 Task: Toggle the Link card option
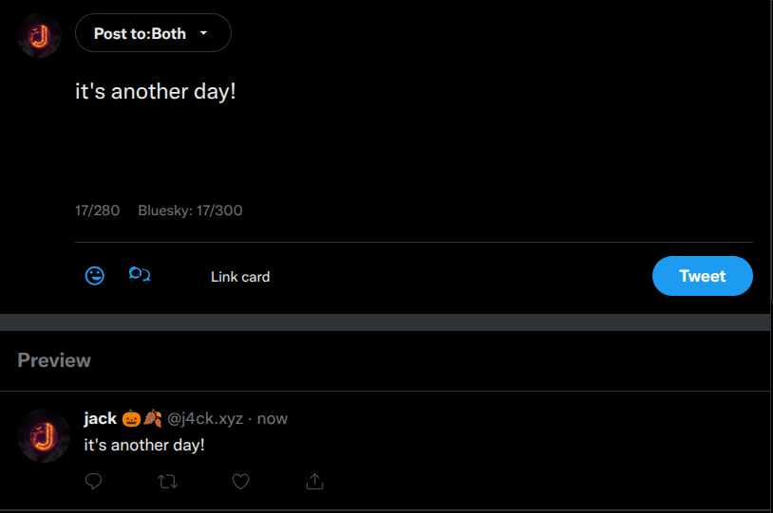click(240, 277)
